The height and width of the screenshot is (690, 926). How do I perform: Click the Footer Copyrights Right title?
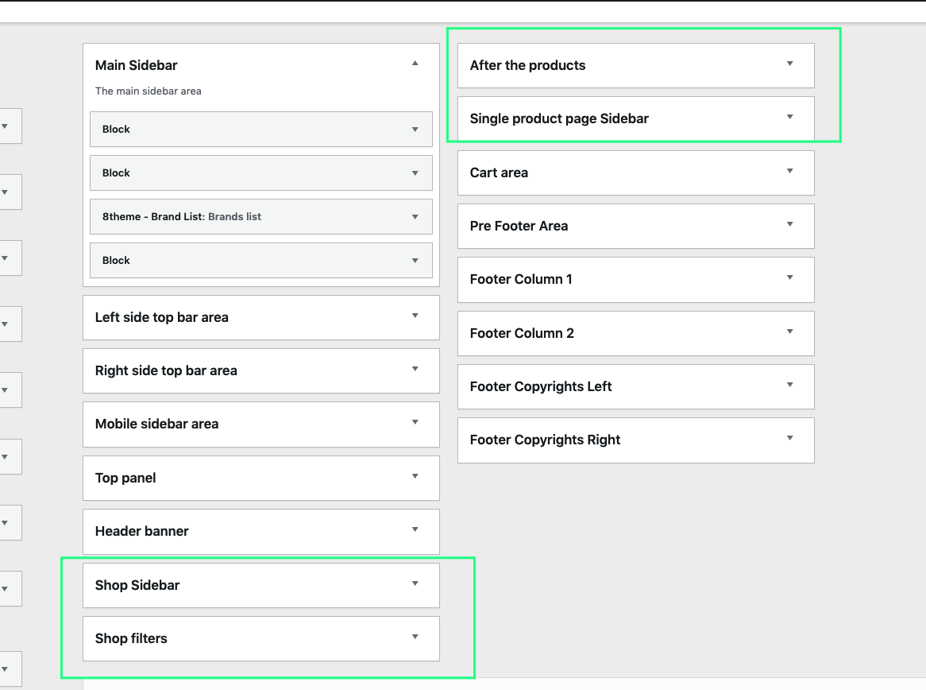click(545, 440)
